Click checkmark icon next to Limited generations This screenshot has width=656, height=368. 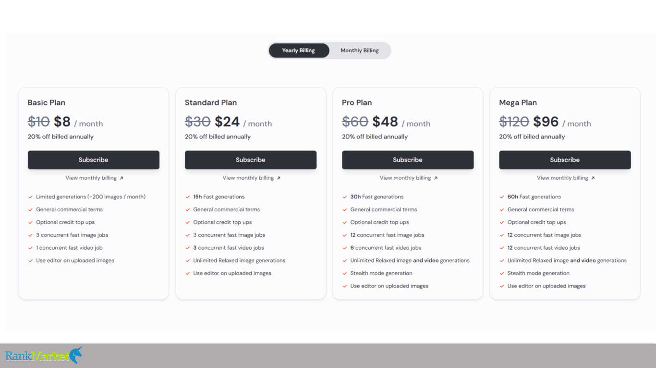[31, 197]
